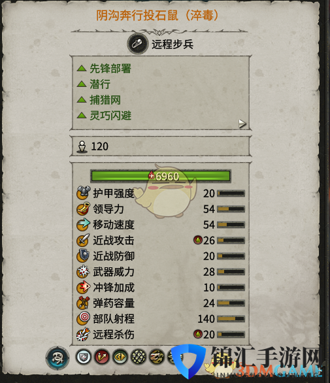Select the 潜行 stalk trait entry

pos(93,84)
